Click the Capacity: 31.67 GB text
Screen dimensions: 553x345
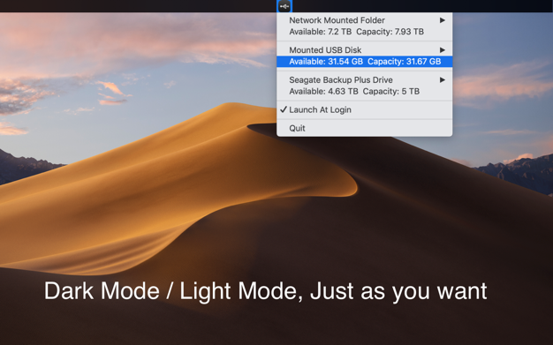pyautogui.click(x=405, y=61)
